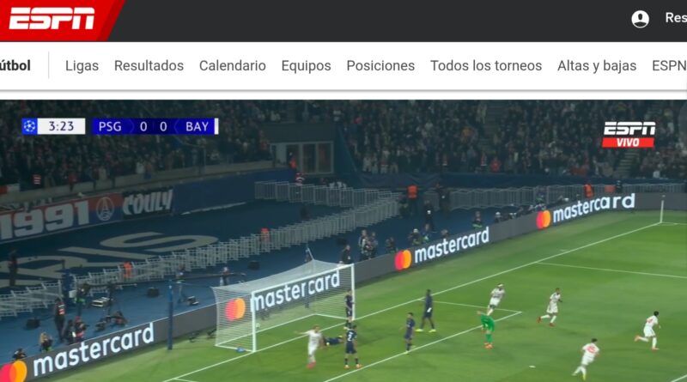
Task: Open the truncated ESPN nav item at right edge
Action: 670,66
